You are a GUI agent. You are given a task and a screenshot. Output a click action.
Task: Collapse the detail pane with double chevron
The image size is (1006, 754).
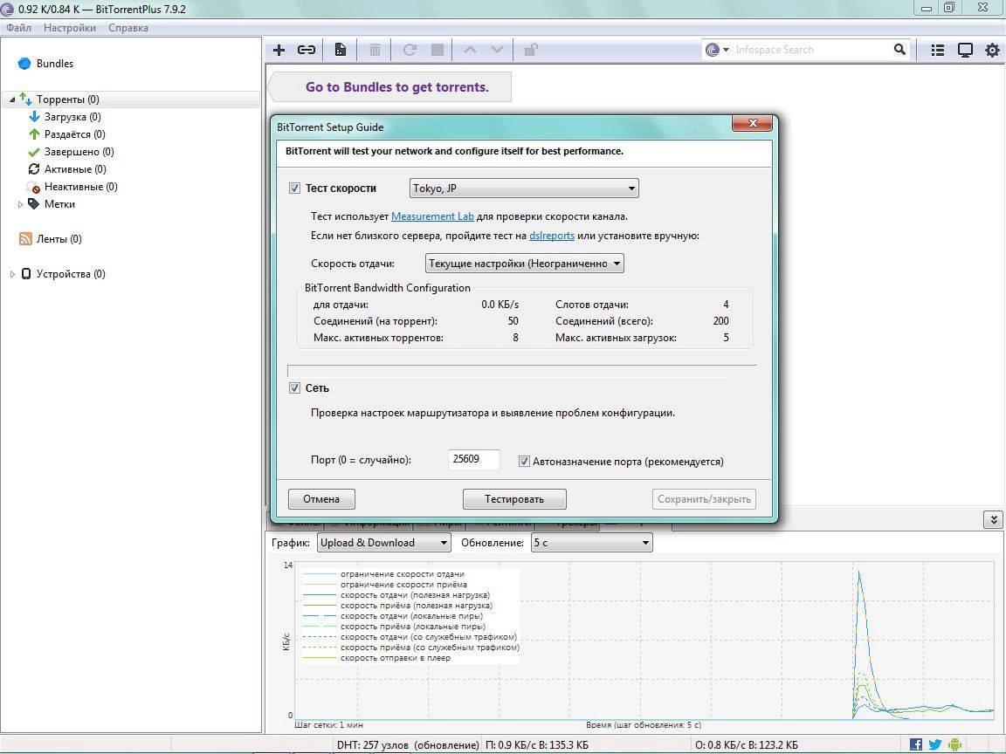(993, 519)
